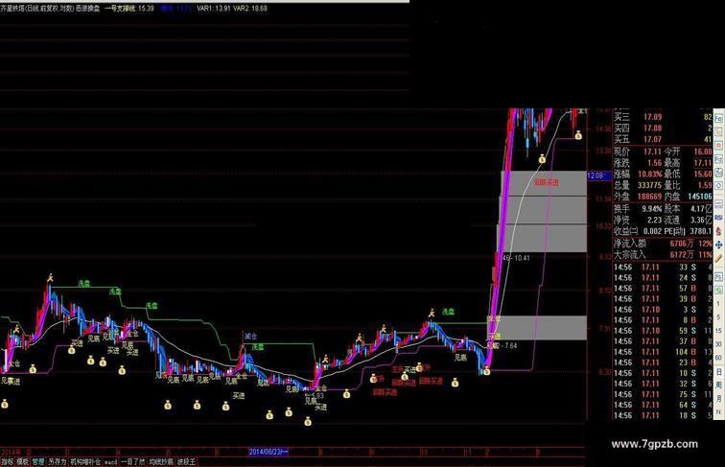The width and height of the screenshot is (725, 467).
Task: Click the 外盘 188669 value
Action: coord(649,197)
